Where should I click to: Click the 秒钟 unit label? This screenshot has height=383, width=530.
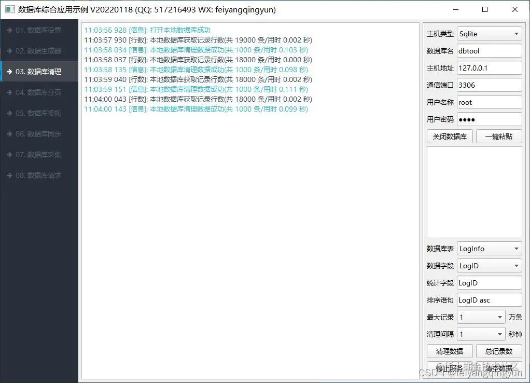click(515, 334)
